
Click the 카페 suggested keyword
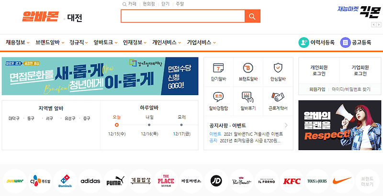[132, 4]
